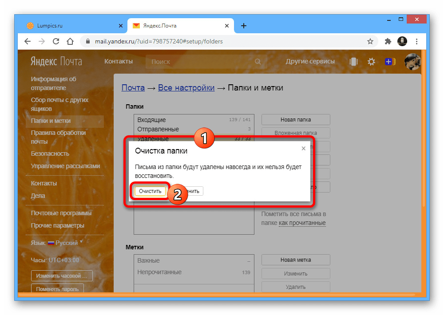444x315 pixels.
Task: Open the Язык Русский language dropdown
Action: 57,243
